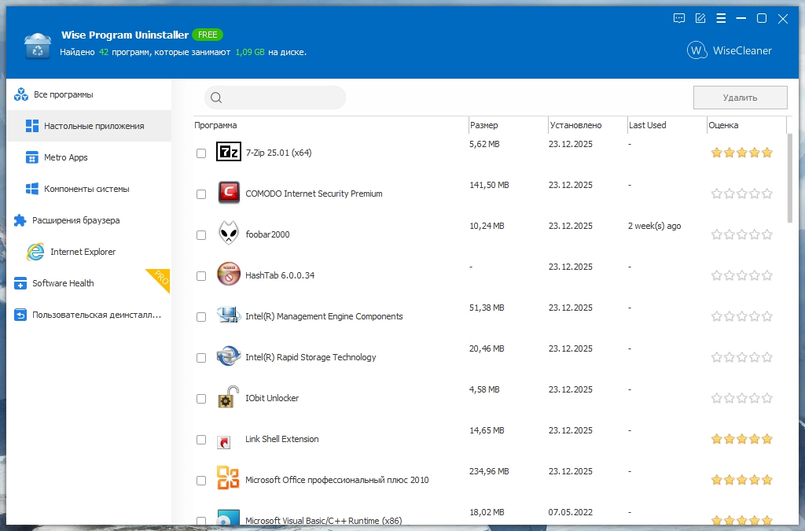This screenshot has height=531, width=805.
Task: Click the COMODO Internet Security icon
Action: (228, 194)
